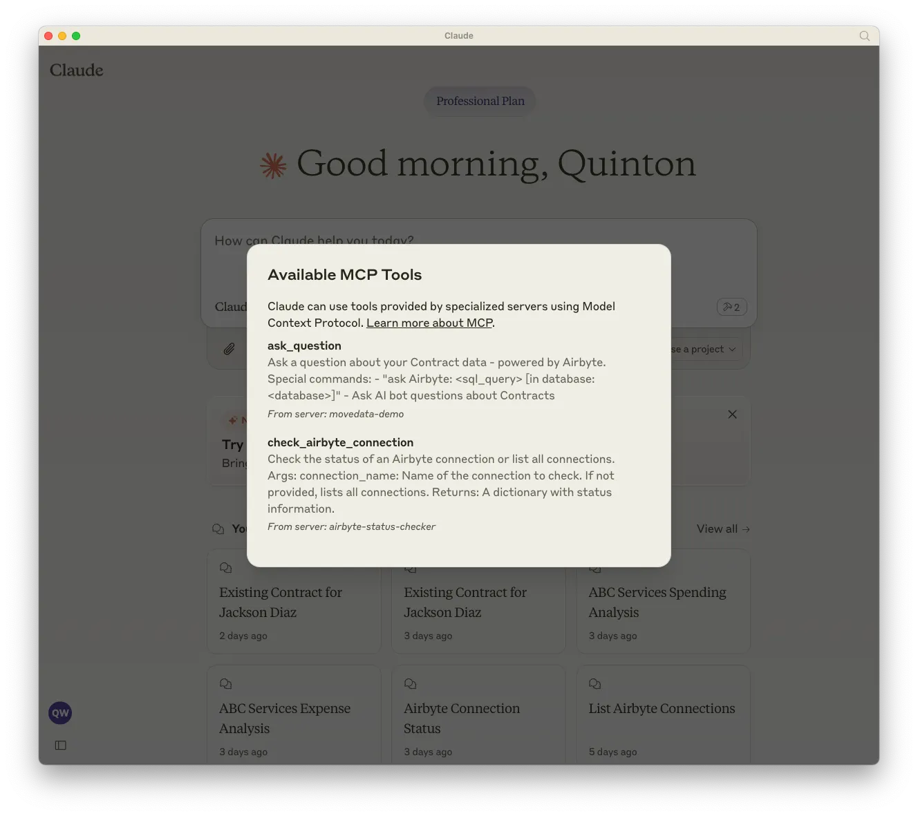Open Existing Contract chat from 3 days ago

(478, 602)
